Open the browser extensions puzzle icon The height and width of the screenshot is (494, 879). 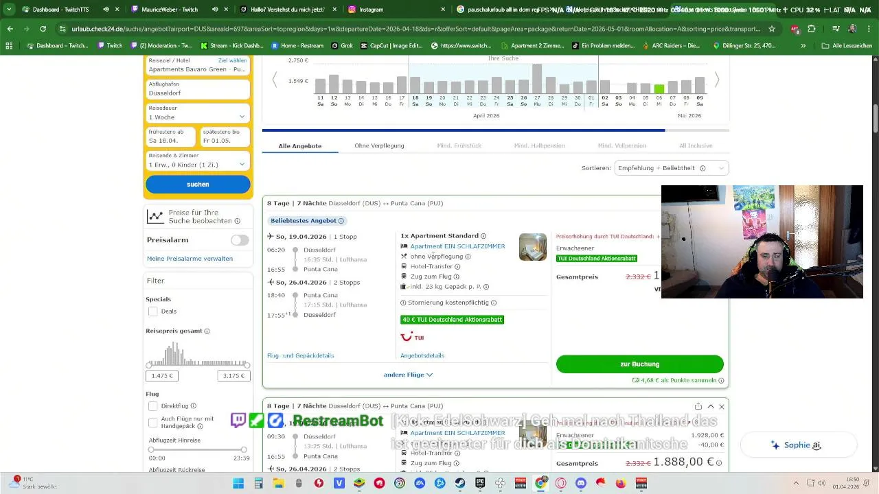[x=812, y=29]
